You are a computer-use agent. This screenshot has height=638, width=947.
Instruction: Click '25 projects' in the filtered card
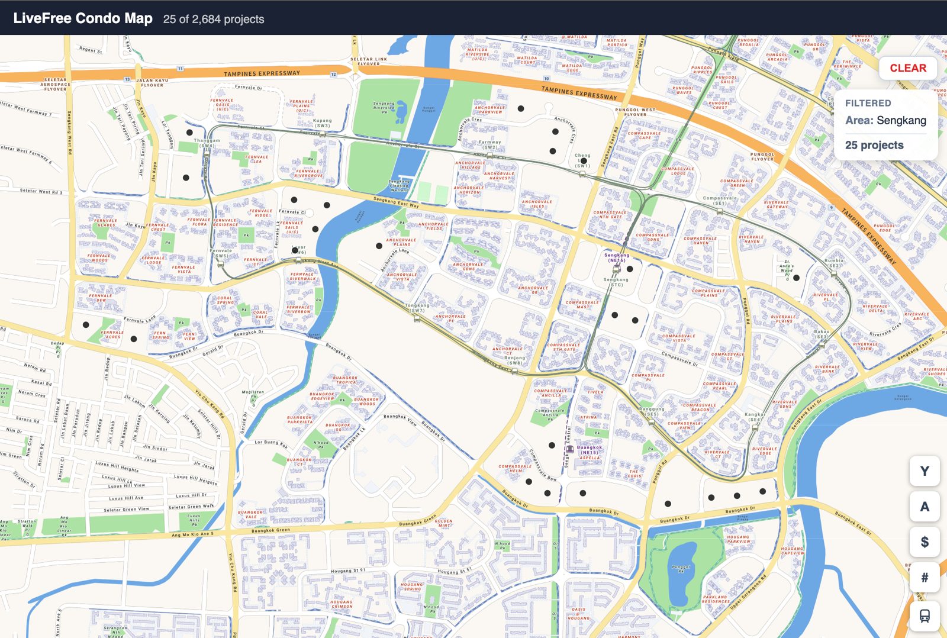(874, 145)
